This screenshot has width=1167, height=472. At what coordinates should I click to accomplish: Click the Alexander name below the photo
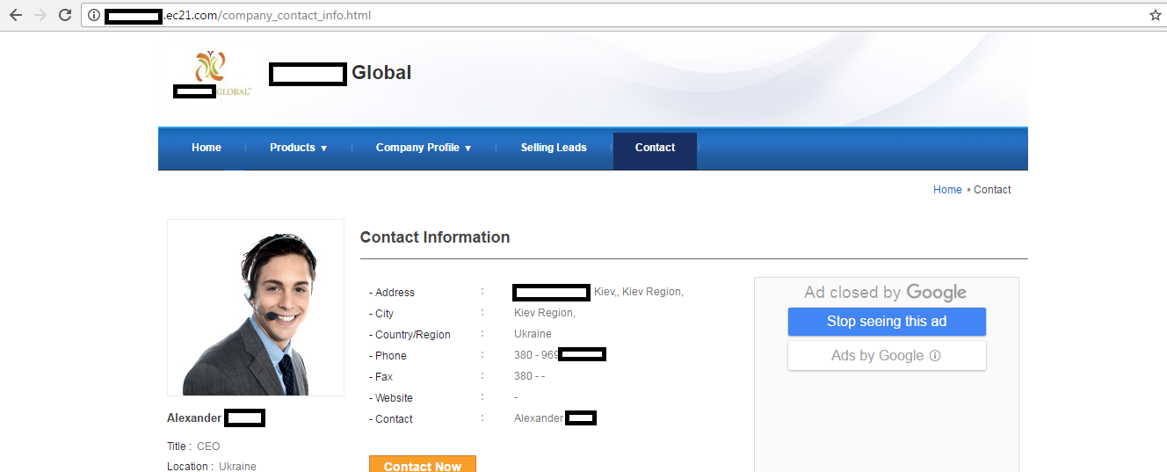[194, 418]
